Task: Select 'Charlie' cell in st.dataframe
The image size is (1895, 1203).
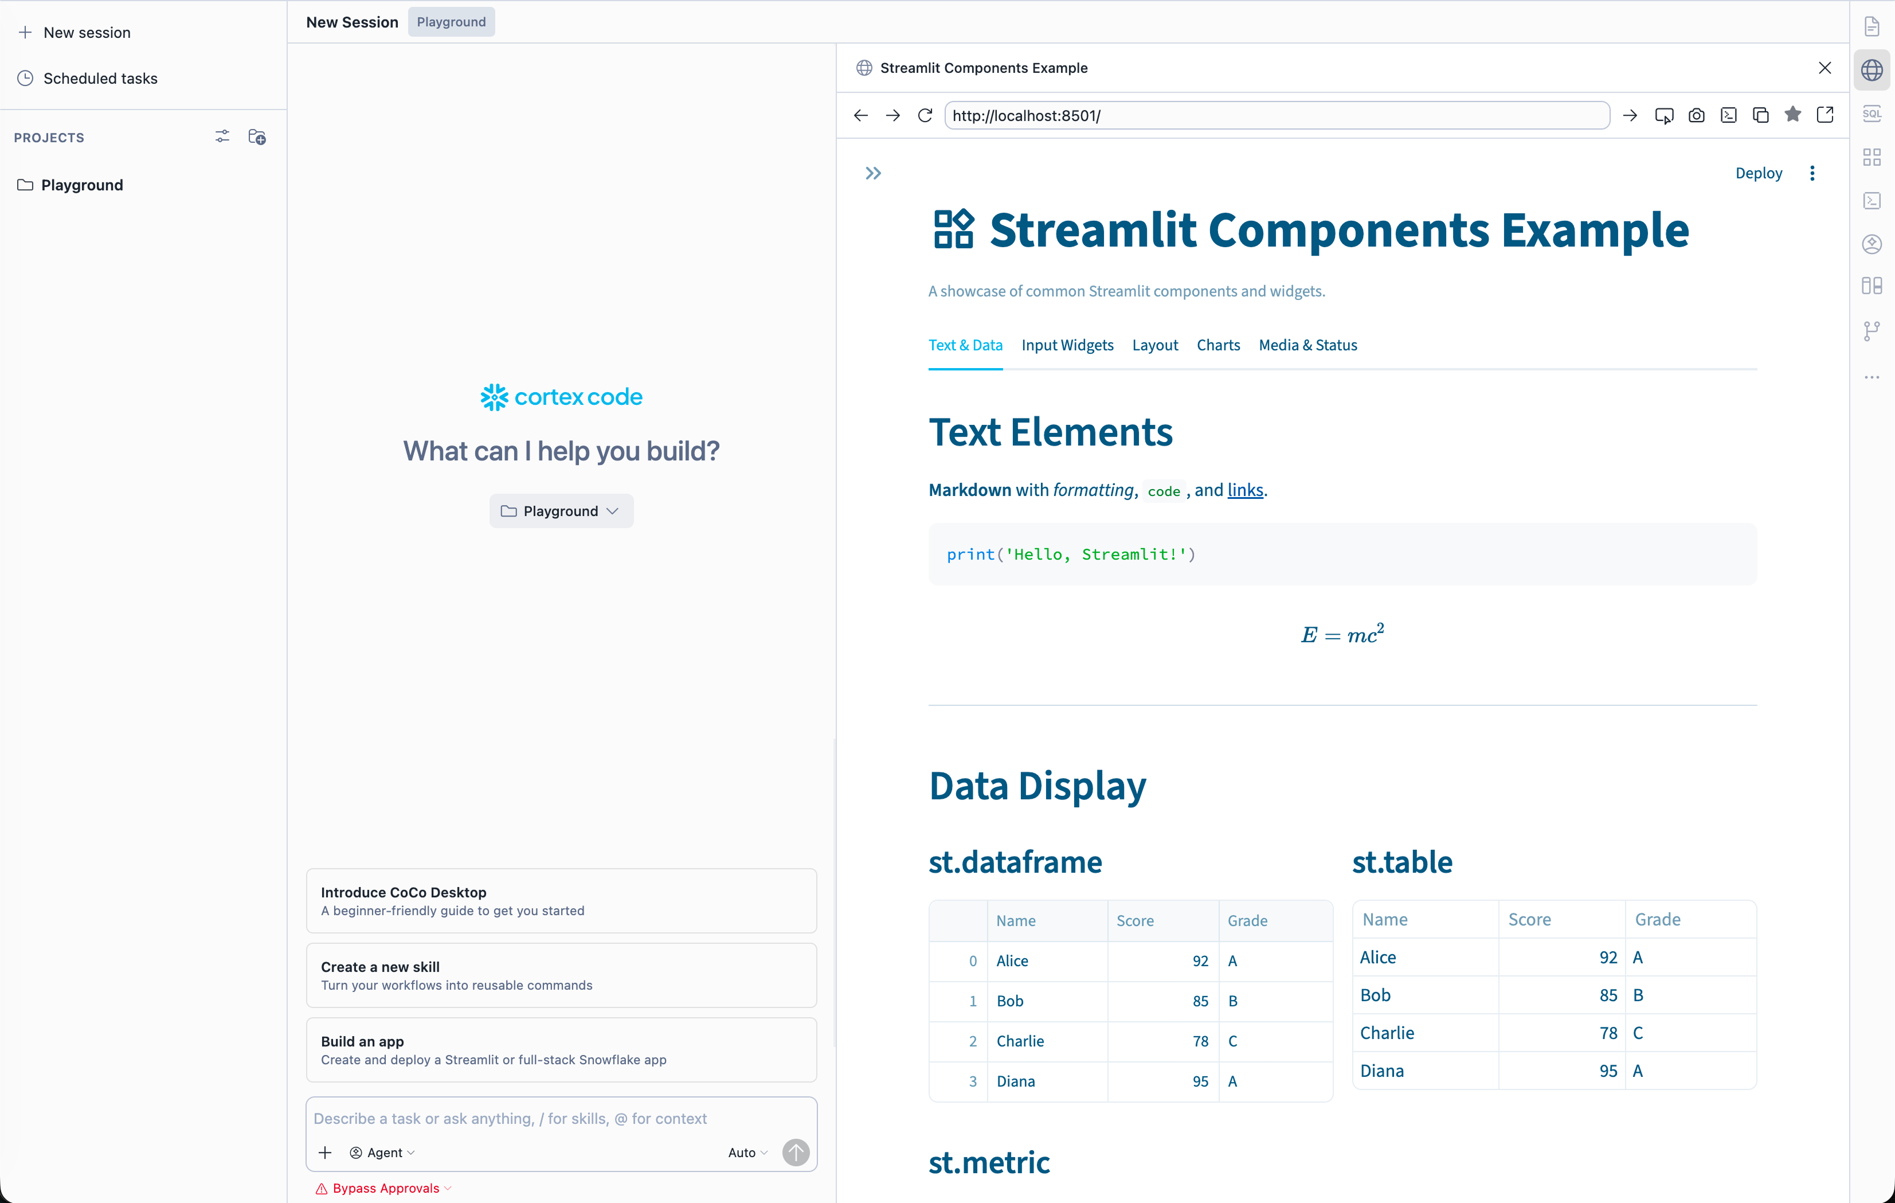Action: [x=1047, y=1041]
